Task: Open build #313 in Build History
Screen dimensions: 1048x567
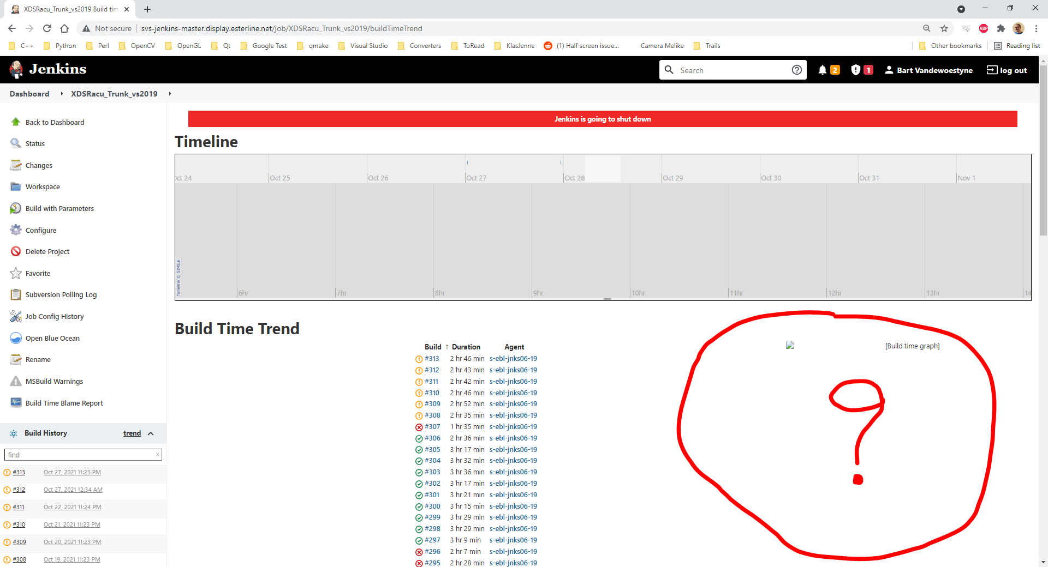Action: tap(19, 472)
